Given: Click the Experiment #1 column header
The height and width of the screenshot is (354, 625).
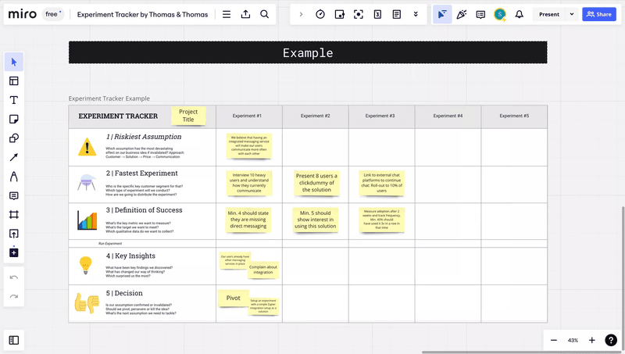Looking at the screenshot, I should tap(247, 116).
